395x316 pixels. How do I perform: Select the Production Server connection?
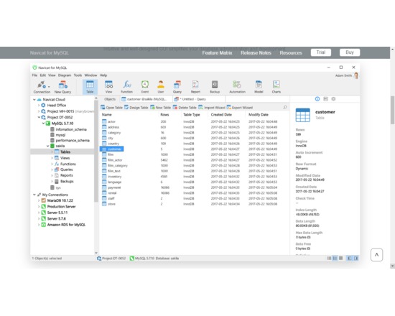[x=58, y=207]
